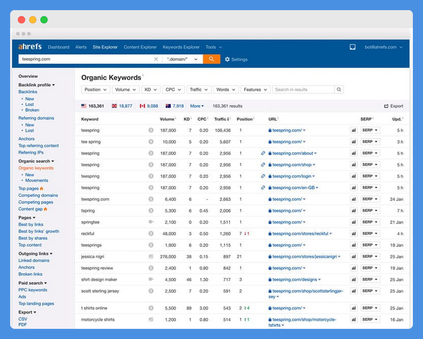Click the Export icon button
The width and height of the screenshot is (423, 339).
tap(394, 106)
